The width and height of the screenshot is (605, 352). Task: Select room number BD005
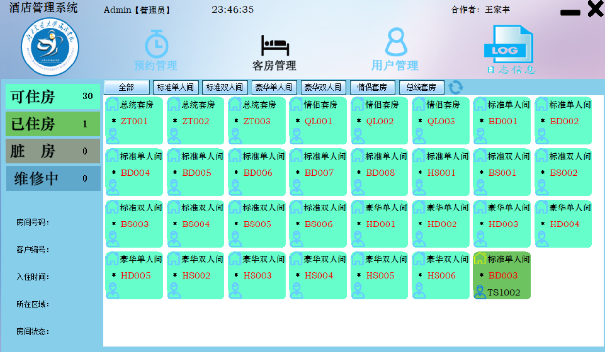[x=197, y=173]
